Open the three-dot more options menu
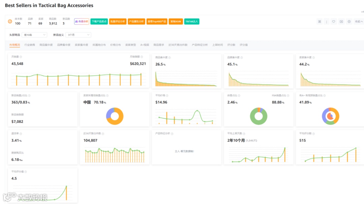 (326, 22)
